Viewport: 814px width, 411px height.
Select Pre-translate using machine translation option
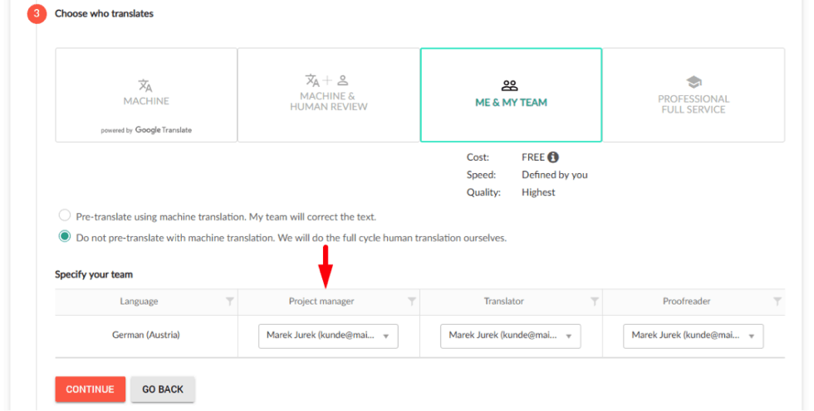[x=65, y=215]
